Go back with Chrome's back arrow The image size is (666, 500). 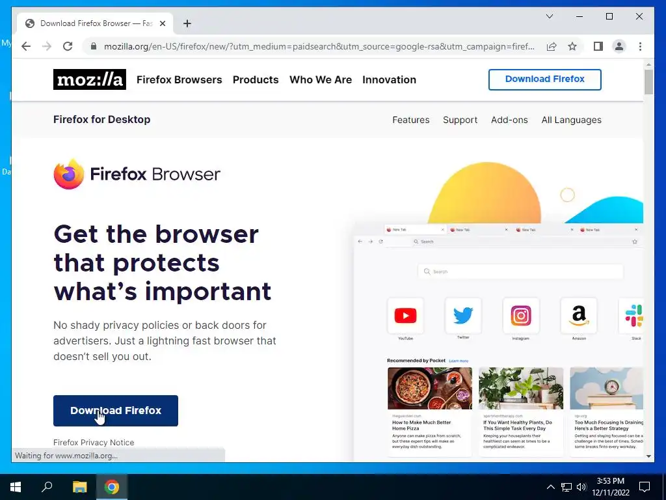coord(26,46)
